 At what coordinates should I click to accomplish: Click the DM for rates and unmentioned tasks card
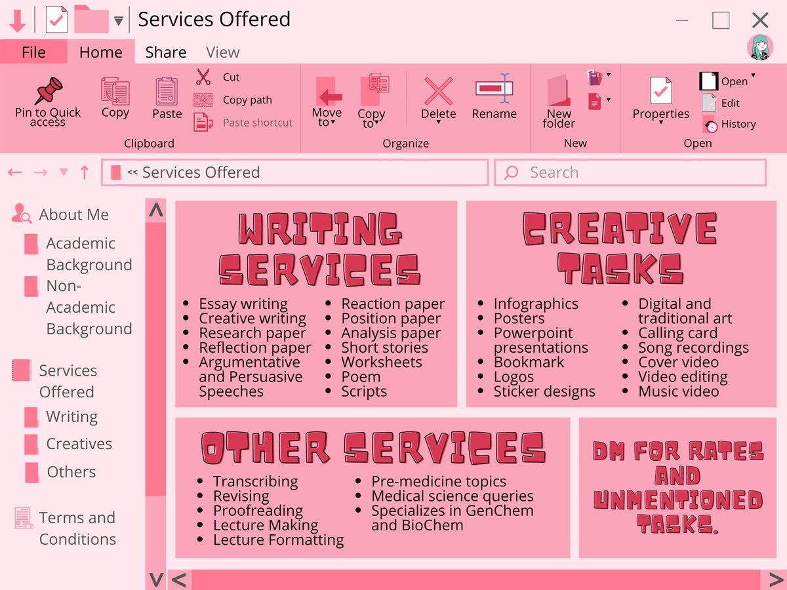(x=678, y=487)
